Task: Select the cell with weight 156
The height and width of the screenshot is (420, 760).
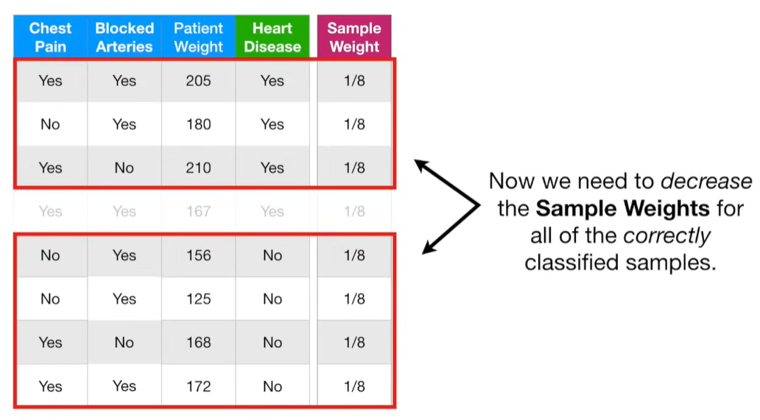Action: point(198,255)
